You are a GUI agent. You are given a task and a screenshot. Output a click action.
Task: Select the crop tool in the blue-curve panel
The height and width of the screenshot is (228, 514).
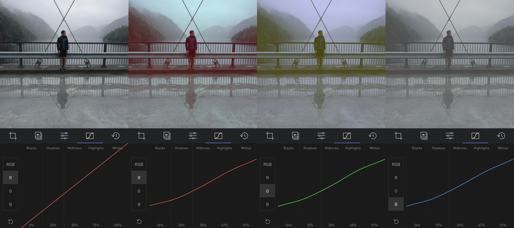398,136
